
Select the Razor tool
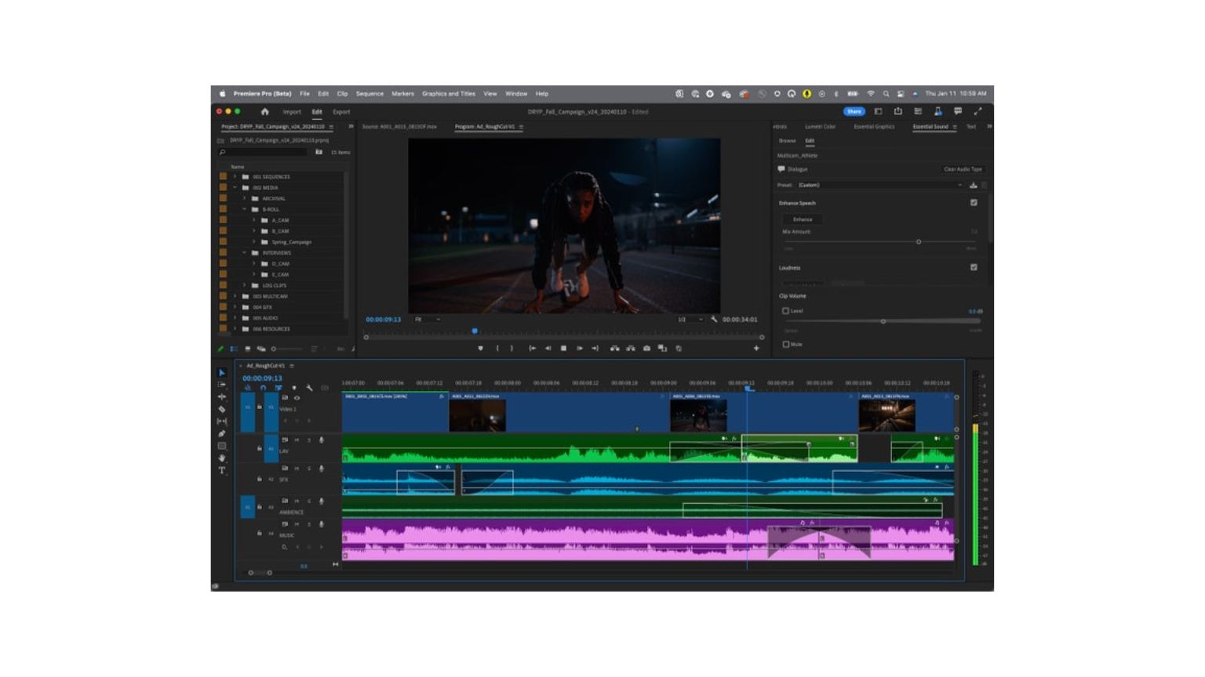(x=222, y=409)
